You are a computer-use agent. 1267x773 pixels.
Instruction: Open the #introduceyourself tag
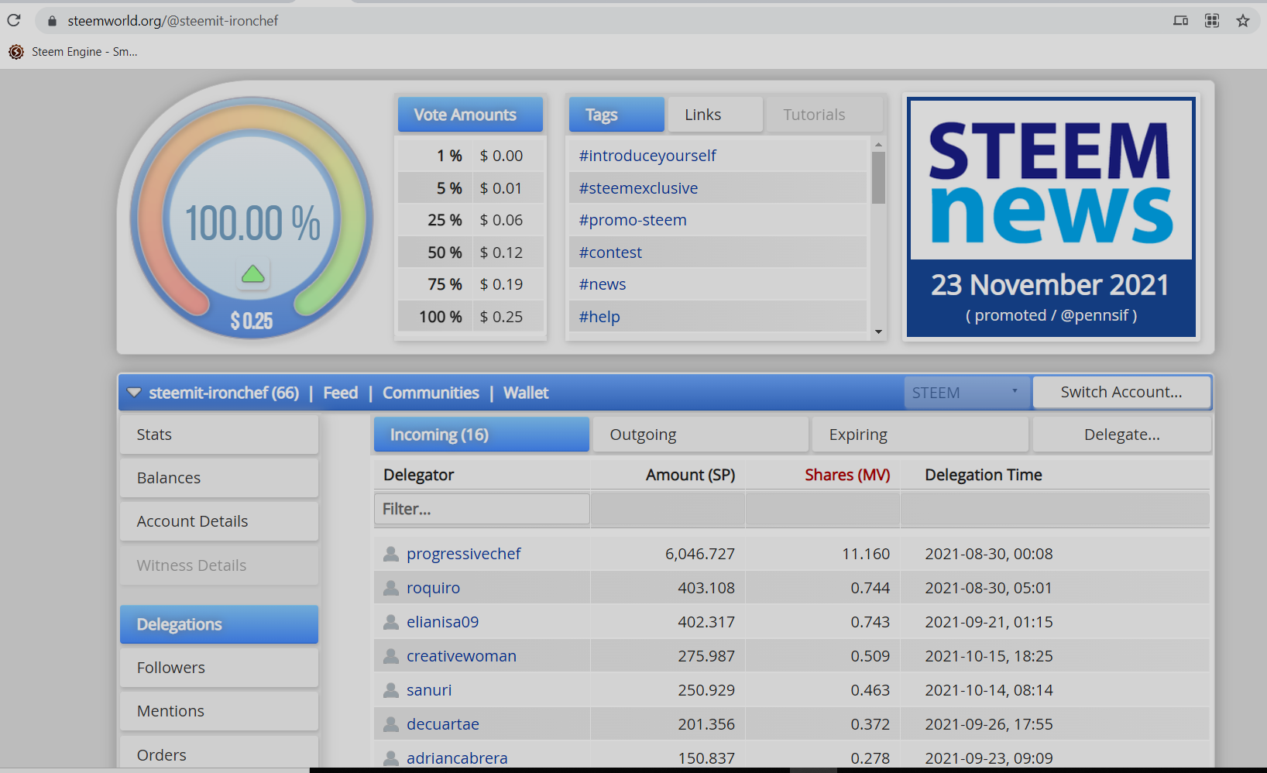[x=647, y=156]
